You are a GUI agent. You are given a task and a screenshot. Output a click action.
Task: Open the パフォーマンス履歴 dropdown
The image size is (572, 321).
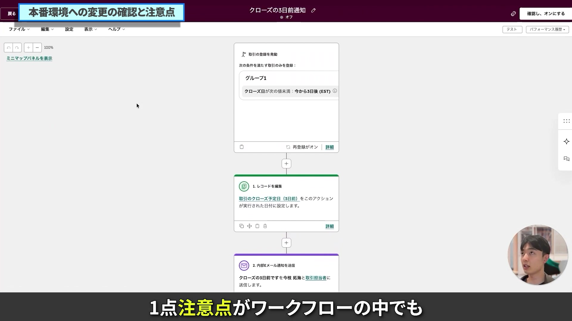click(x=547, y=29)
